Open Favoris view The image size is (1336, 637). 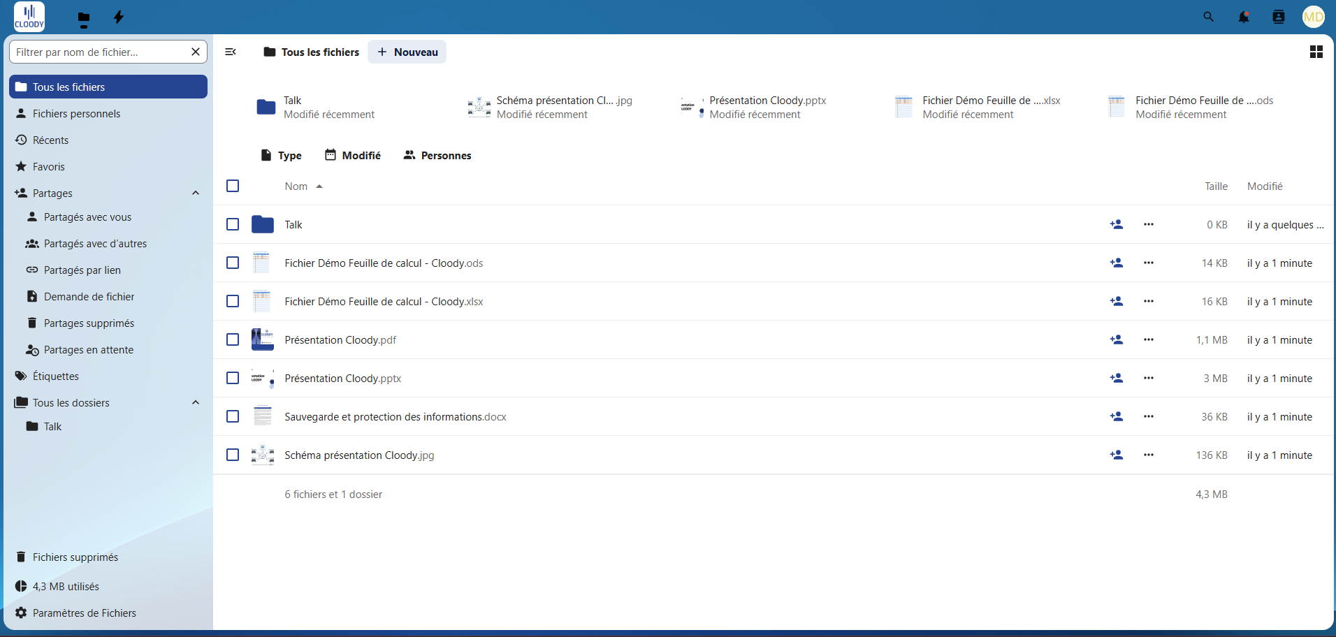[x=108, y=166]
